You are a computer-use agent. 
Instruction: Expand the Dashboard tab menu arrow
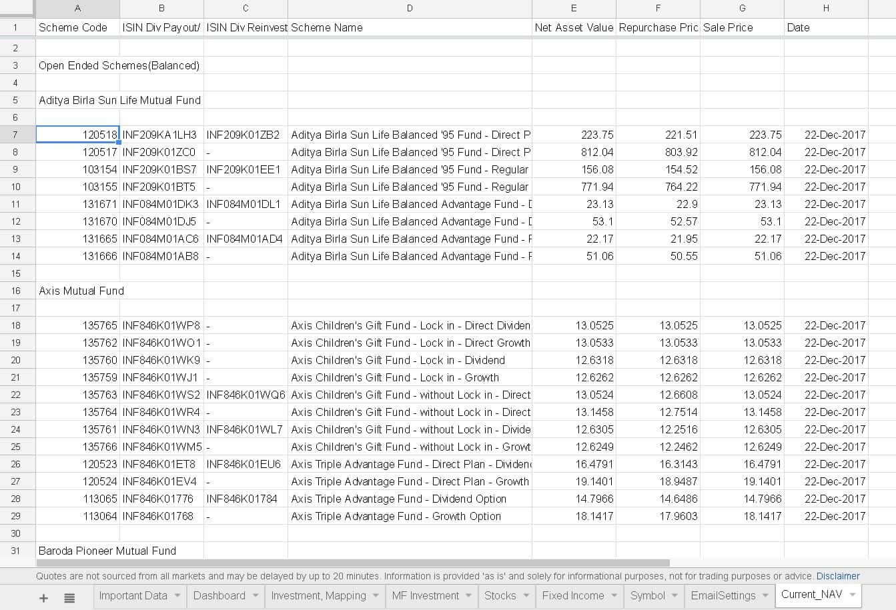tap(256, 596)
